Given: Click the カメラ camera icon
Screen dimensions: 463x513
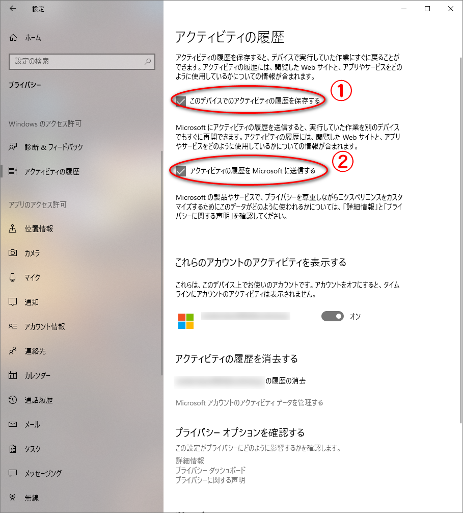Looking at the screenshot, I should tap(14, 253).
